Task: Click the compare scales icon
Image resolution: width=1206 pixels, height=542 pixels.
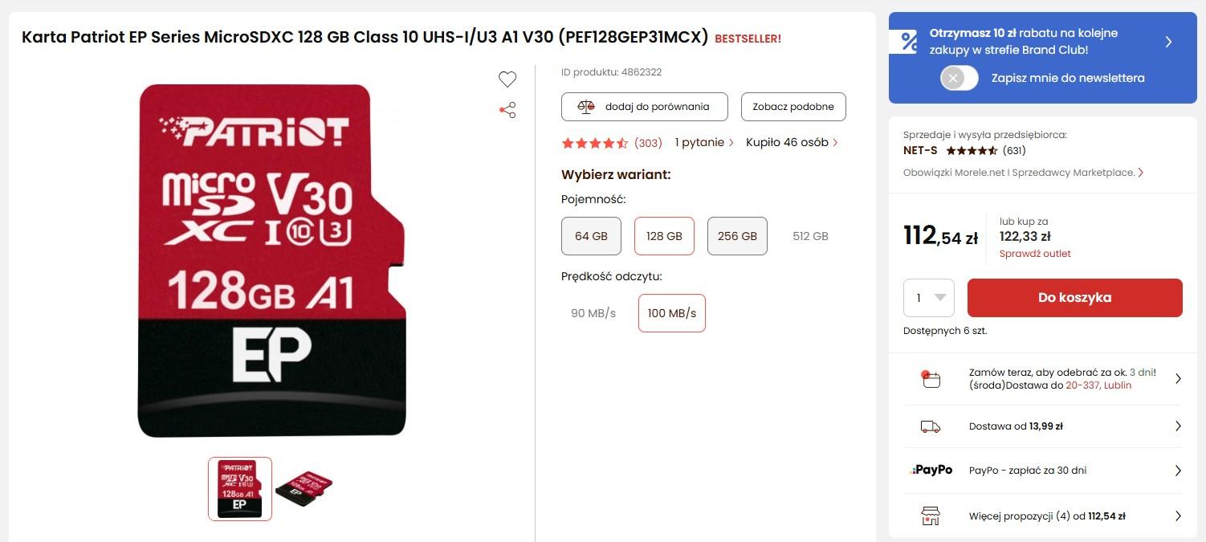Action: coord(587,106)
